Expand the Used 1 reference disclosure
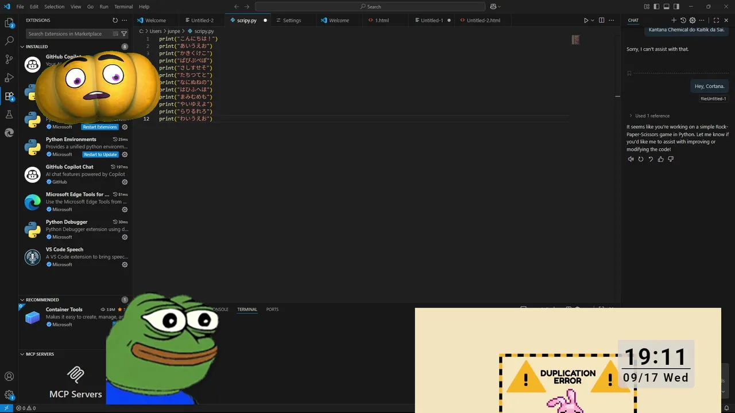 click(649, 115)
